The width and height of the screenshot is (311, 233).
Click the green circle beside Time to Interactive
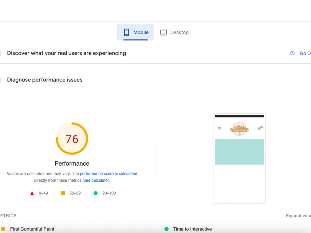click(166, 229)
